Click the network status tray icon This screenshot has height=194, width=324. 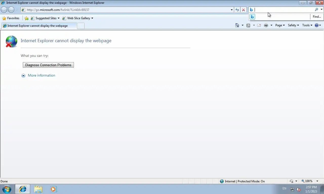click(x=292, y=189)
